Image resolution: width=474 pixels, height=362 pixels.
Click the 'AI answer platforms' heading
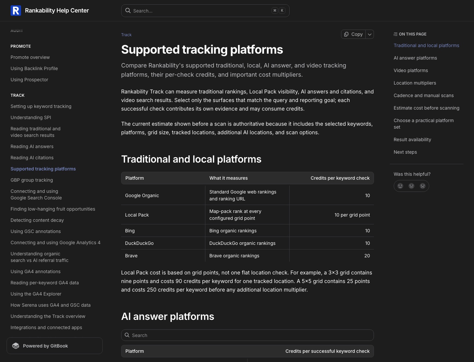[168, 317]
